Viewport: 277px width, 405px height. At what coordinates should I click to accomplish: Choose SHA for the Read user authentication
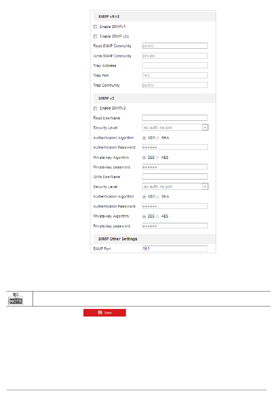158,138
